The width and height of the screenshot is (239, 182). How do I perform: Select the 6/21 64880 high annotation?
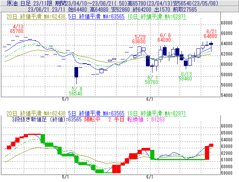click(x=210, y=34)
